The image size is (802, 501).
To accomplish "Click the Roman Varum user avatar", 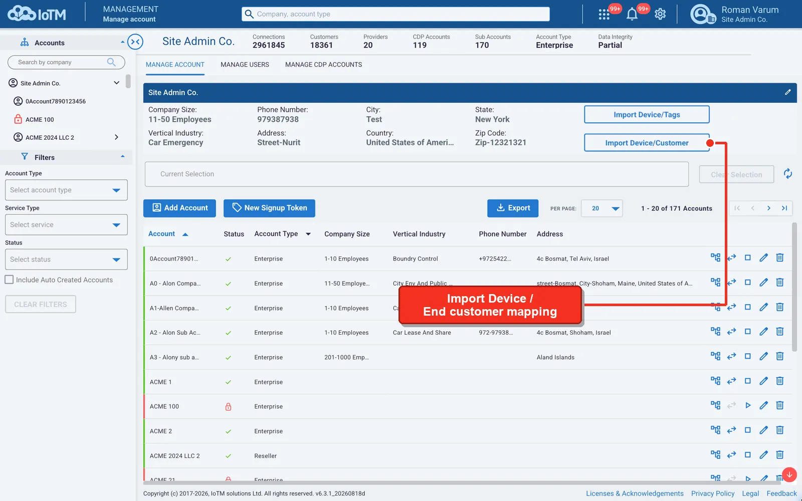I will 702,15.
